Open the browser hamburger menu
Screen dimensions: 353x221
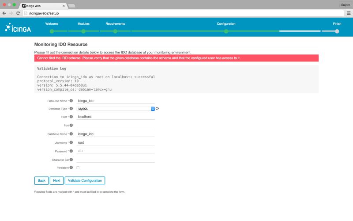349,13
